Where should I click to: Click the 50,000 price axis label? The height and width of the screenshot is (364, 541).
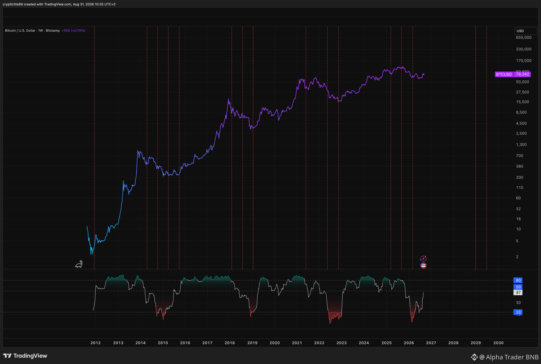click(522, 82)
